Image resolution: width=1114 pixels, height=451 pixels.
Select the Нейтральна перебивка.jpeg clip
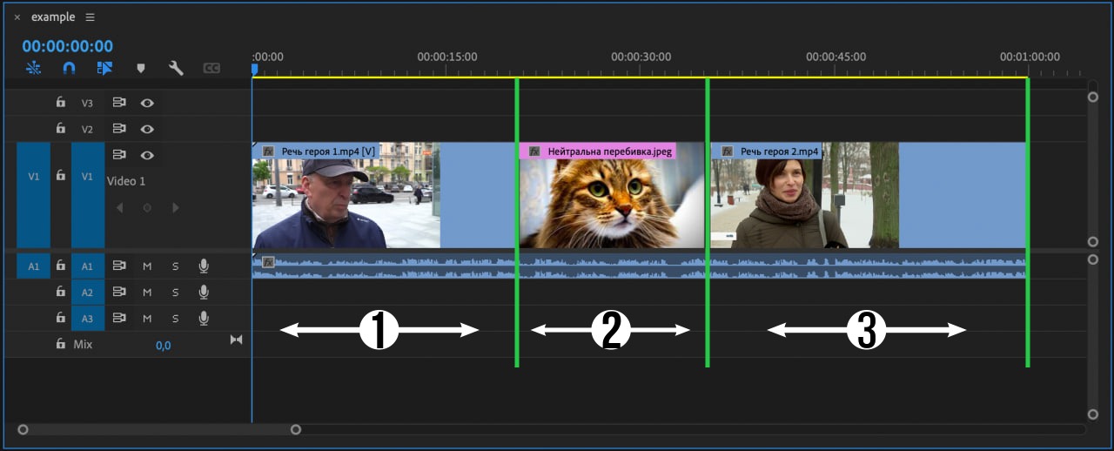click(612, 196)
